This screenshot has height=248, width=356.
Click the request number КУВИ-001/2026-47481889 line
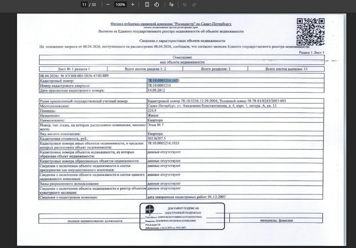[74, 76]
